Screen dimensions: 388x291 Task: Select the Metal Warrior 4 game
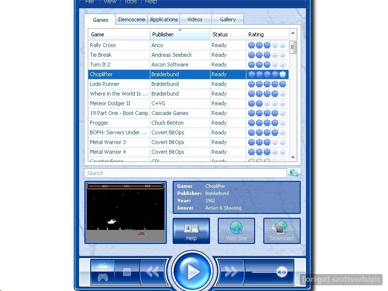(188, 152)
